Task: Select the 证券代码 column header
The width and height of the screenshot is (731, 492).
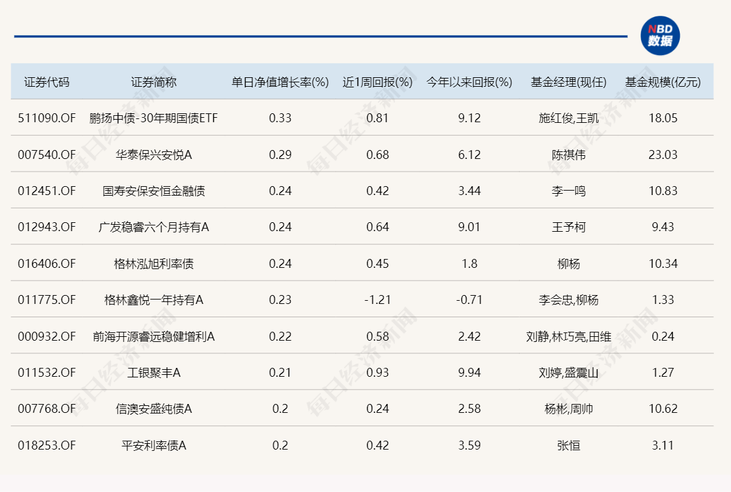Action: point(47,82)
